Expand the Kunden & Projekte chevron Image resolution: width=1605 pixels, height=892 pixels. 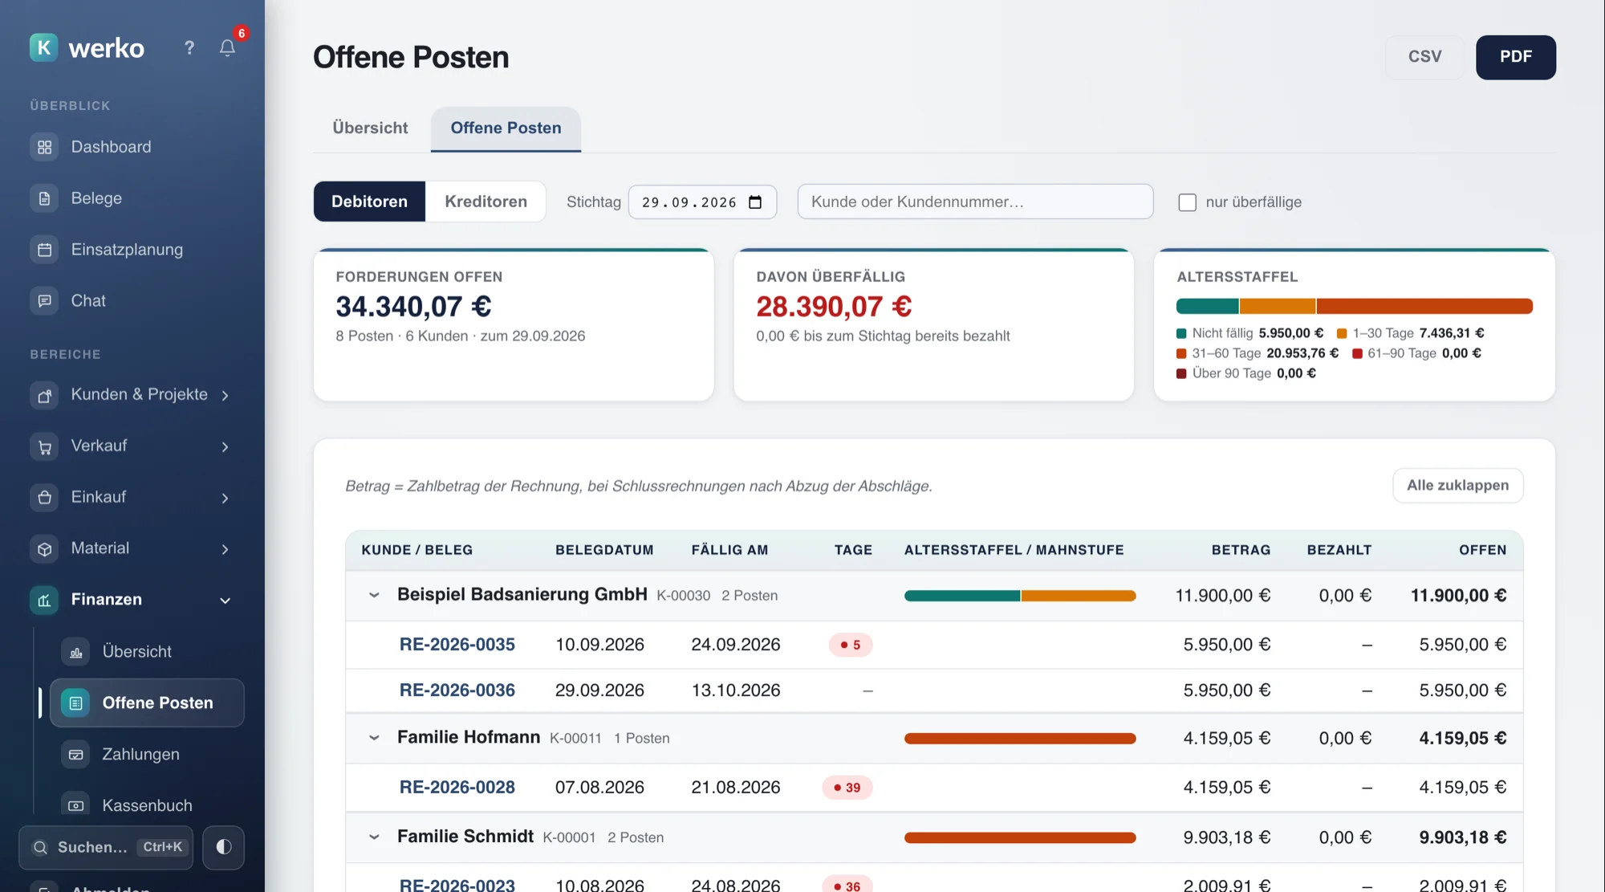pyautogui.click(x=226, y=395)
